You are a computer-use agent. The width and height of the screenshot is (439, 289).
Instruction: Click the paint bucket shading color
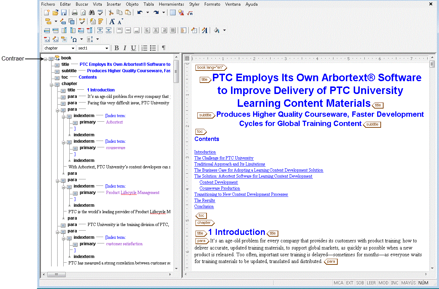click(217, 30)
